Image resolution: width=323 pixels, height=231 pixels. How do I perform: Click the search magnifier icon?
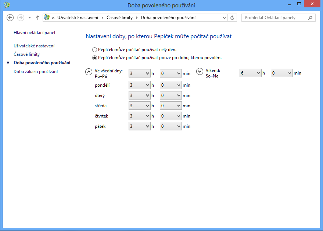coord(311,18)
